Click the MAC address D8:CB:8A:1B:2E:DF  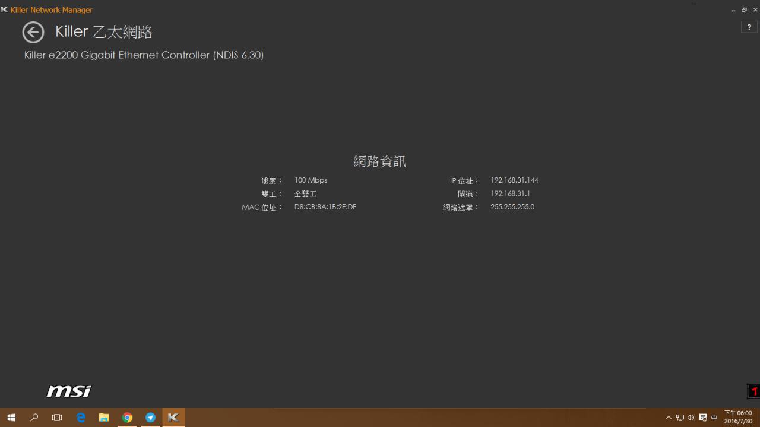[325, 207]
